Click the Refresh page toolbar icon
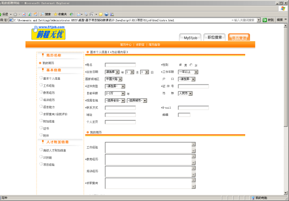Image resolution: width=289 pixels, height=201 pixels. [30, 15]
